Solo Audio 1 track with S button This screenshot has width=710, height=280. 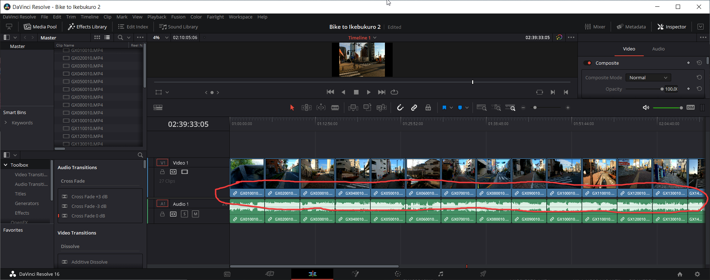184,214
